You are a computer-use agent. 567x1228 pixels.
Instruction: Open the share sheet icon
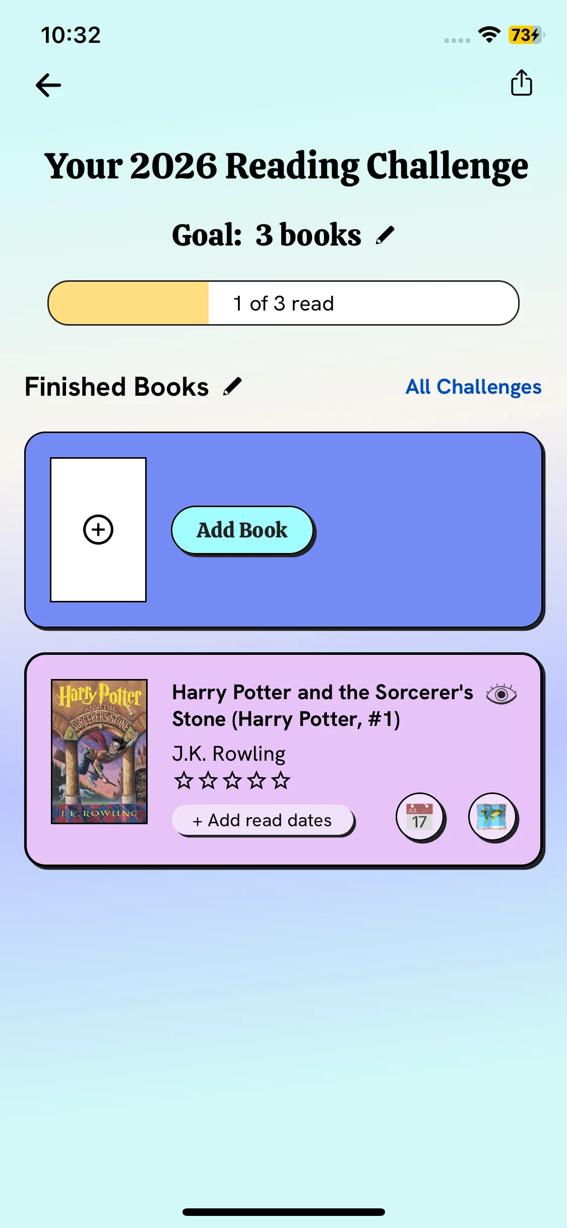pos(521,83)
